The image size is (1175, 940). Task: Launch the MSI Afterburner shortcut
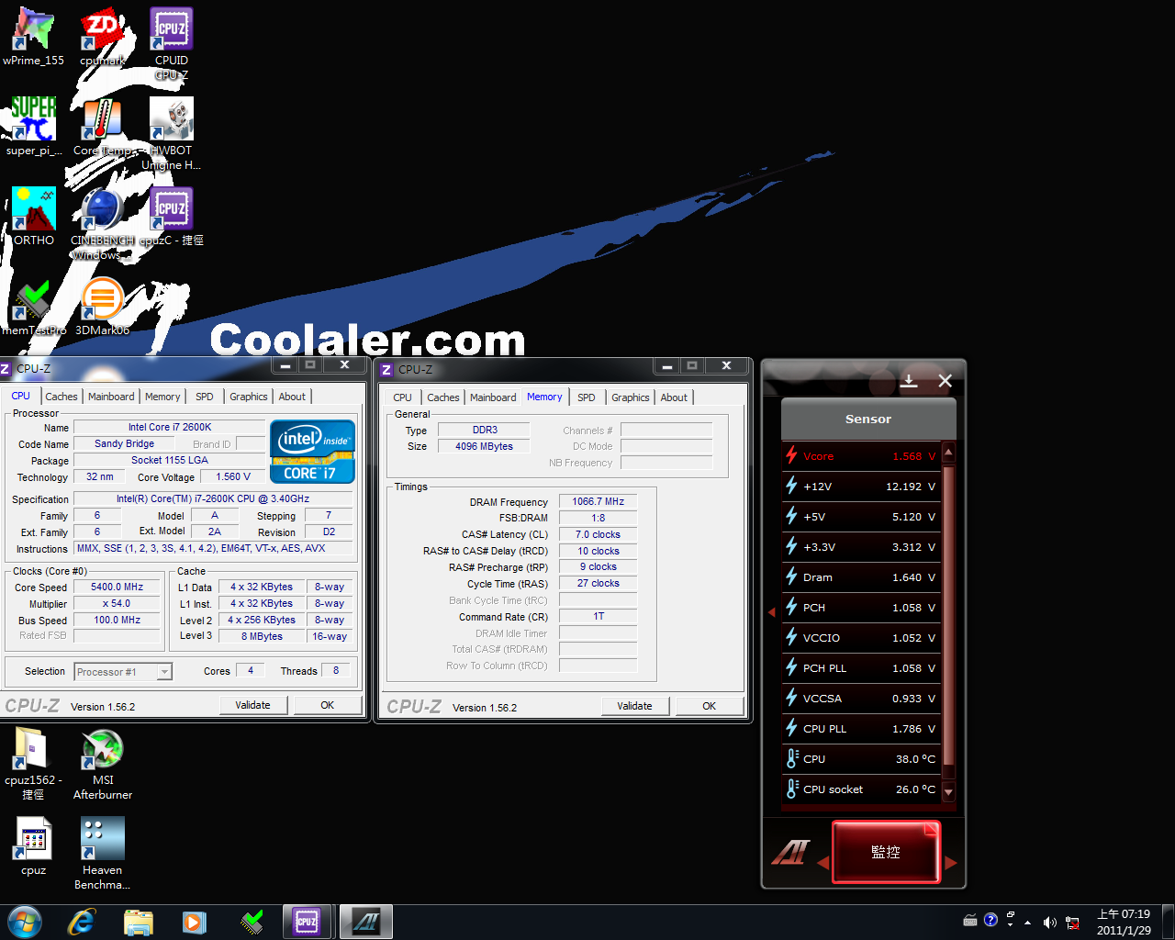pyautogui.click(x=102, y=762)
